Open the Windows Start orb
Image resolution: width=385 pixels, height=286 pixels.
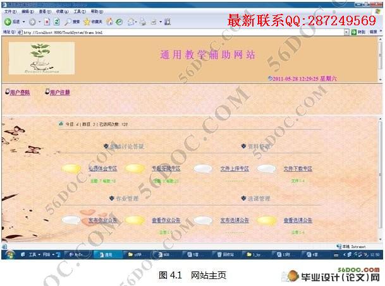[x=9, y=254]
